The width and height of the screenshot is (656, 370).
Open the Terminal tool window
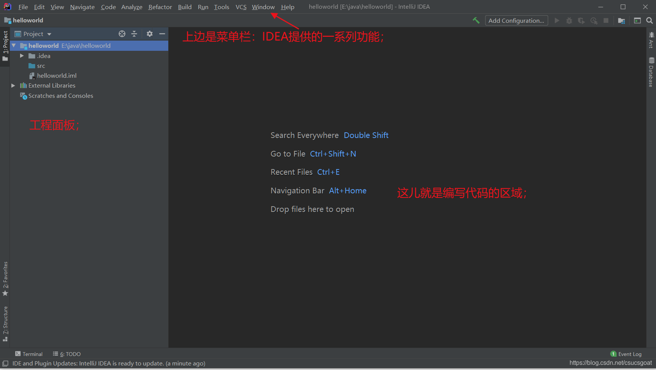[29, 354]
